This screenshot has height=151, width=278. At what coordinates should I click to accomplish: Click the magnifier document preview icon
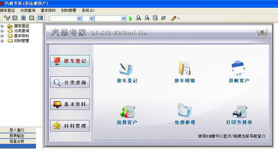pyautogui.click(x=155, y=18)
